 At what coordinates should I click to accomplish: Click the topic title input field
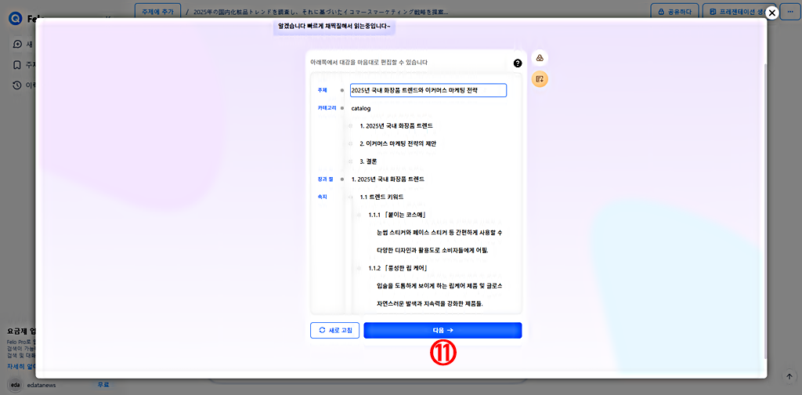428,91
